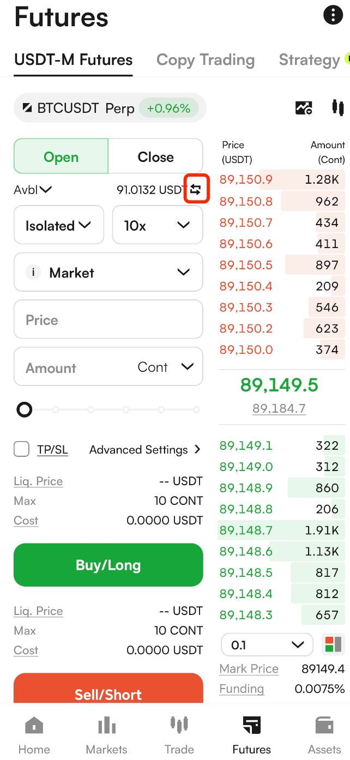350x760 pixels.
Task: Switch to the Copy Trading tab
Action: 205,60
